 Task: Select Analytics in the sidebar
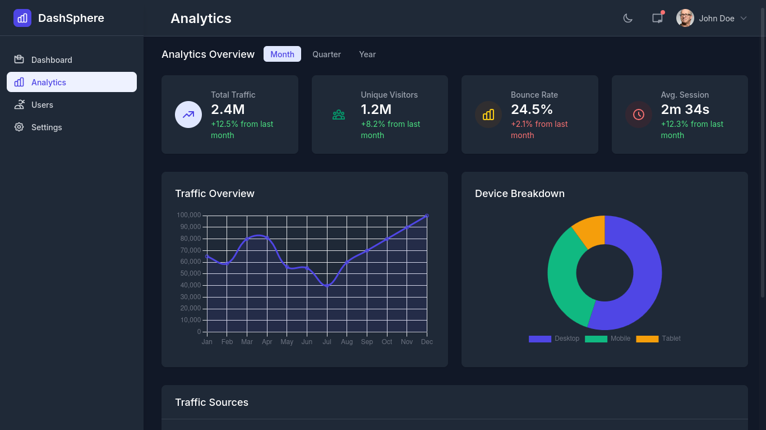[72, 82]
